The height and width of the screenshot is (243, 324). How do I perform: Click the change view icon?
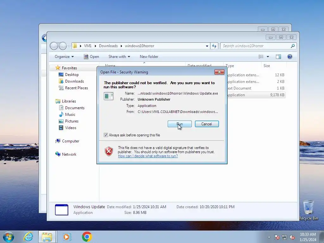click(x=261, y=57)
